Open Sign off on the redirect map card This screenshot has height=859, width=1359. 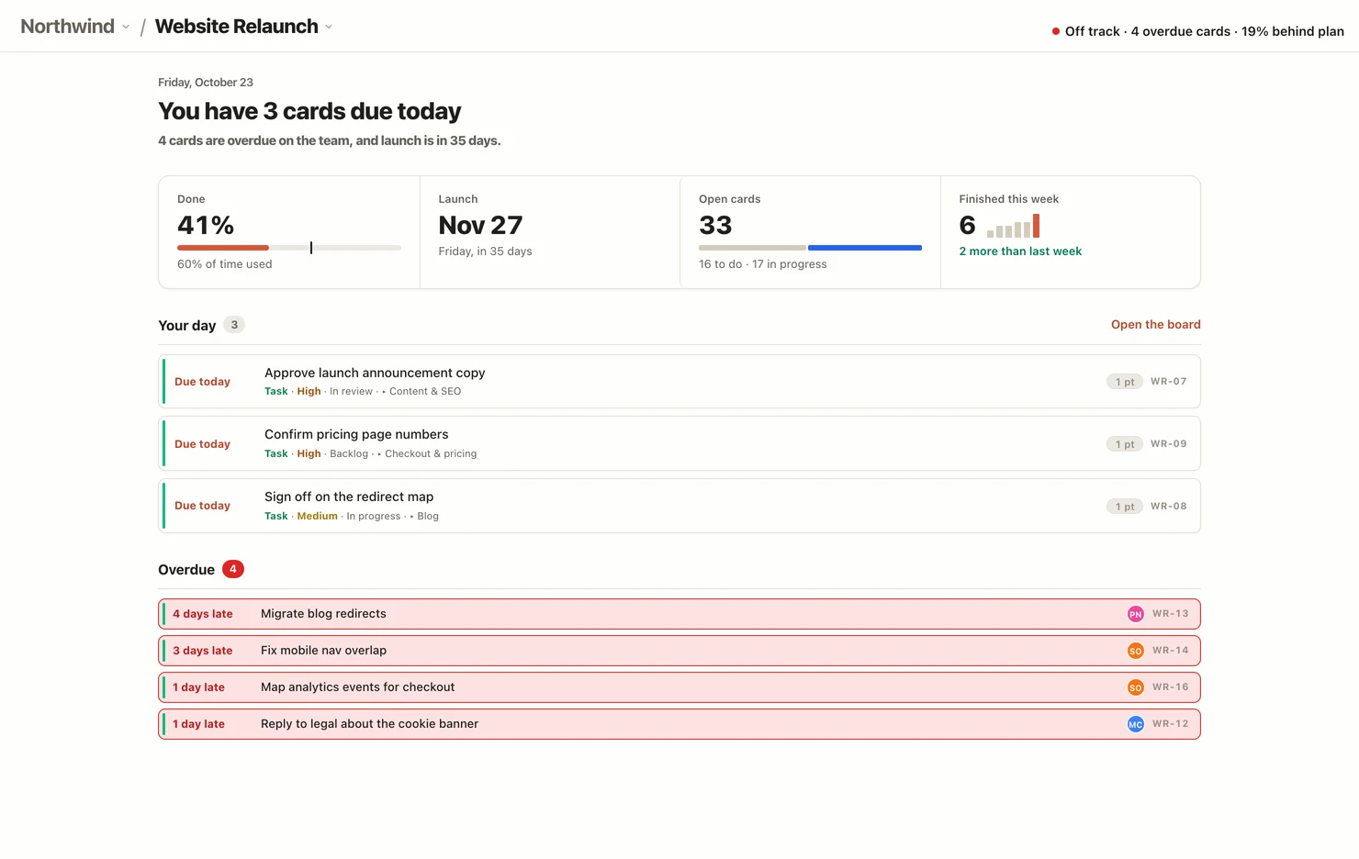(679, 506)
